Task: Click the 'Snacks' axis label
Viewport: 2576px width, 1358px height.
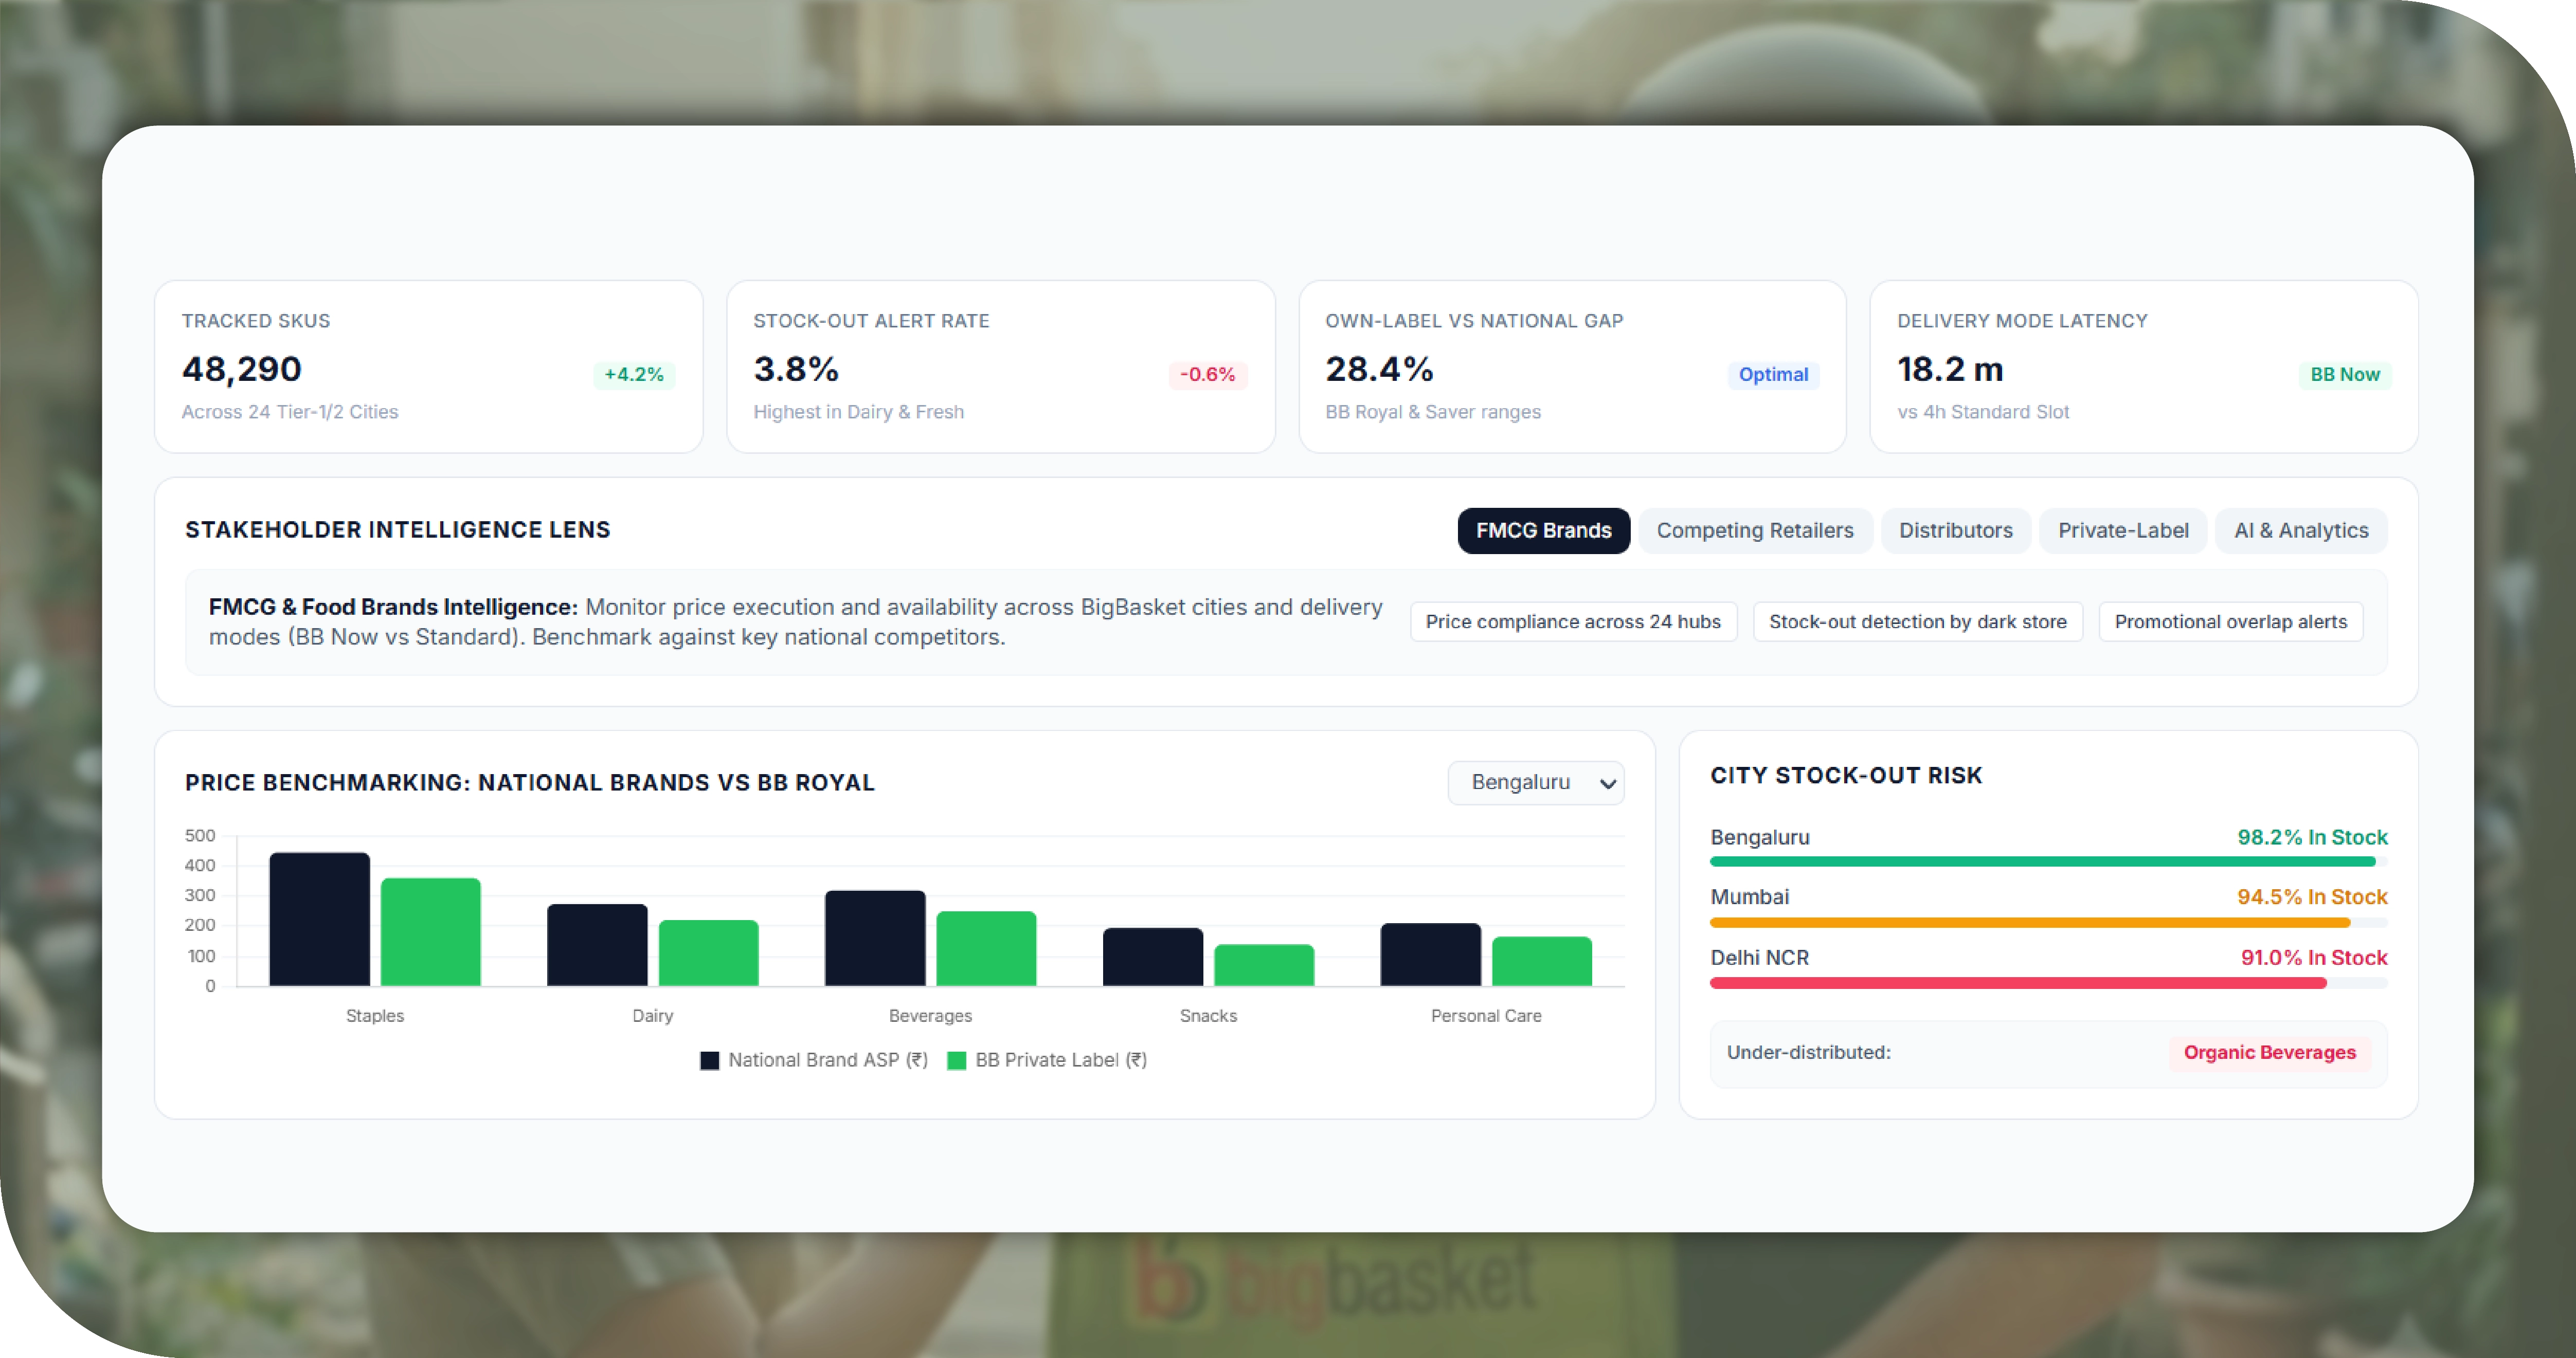Action: tap(1208, 1016)
